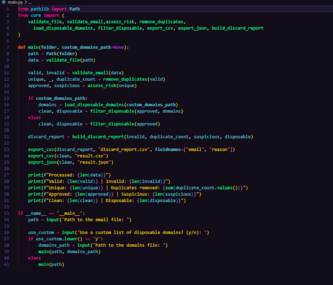Click 'pathlib' in the line 1 import
This screenshot has height=285, width=333.
pos(40,9)
